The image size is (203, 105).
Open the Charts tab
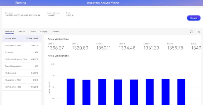point(33,31)
